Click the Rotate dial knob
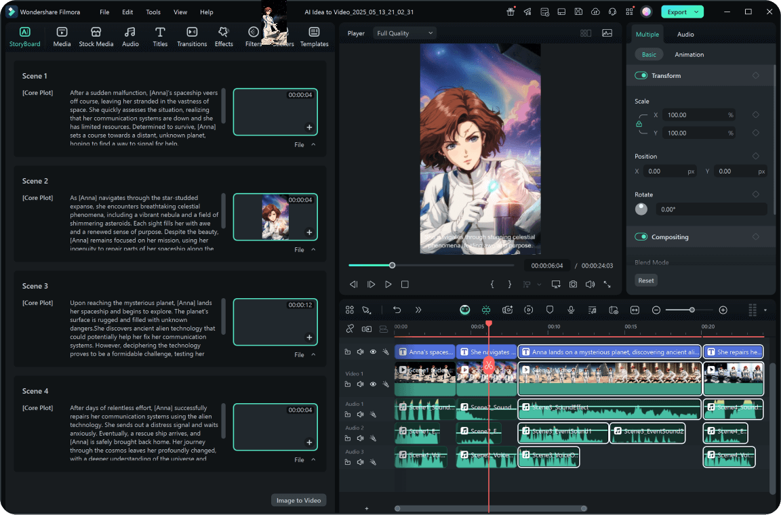This screenshot has height=515, width=781. tap(641, 209)
